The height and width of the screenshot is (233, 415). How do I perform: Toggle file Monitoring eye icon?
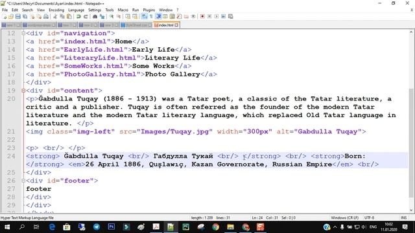pos(193,16)
